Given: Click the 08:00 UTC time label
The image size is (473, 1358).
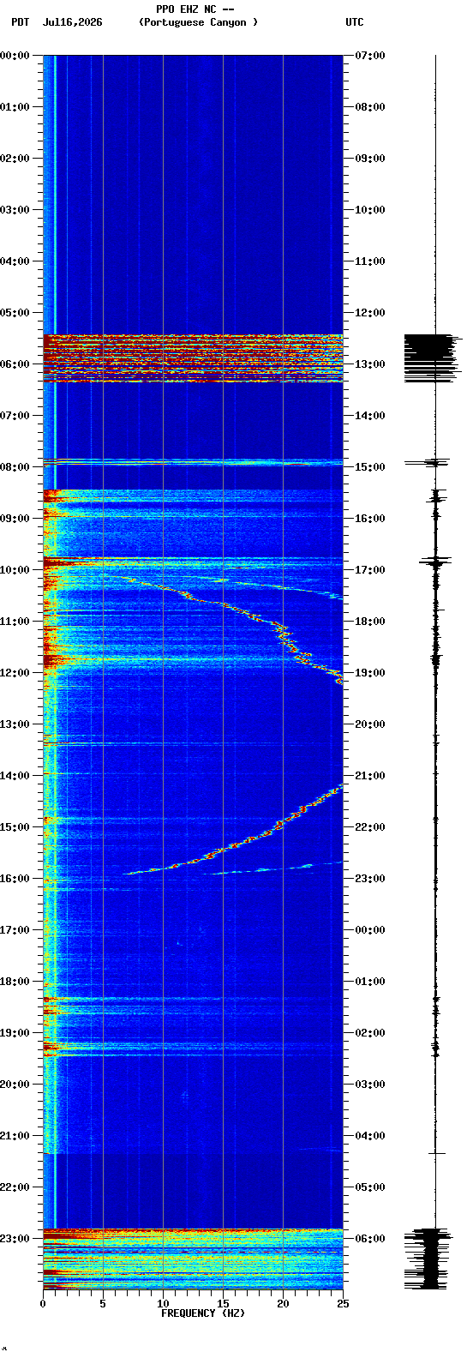Looking at the screenshot, I should click(370, 107).
